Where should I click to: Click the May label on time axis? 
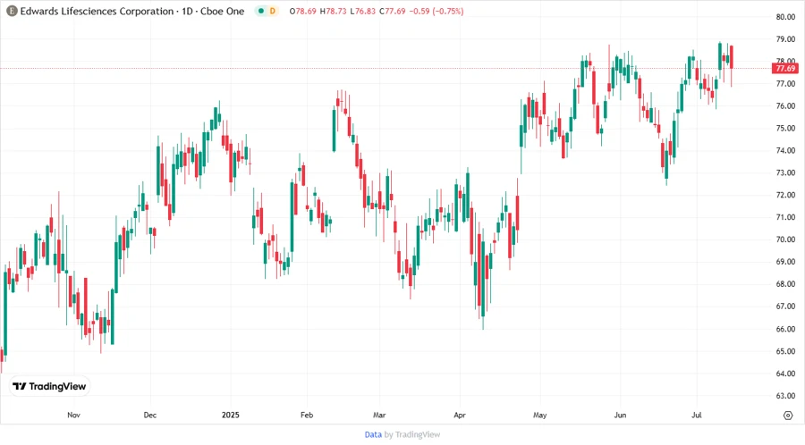point(539,416)
